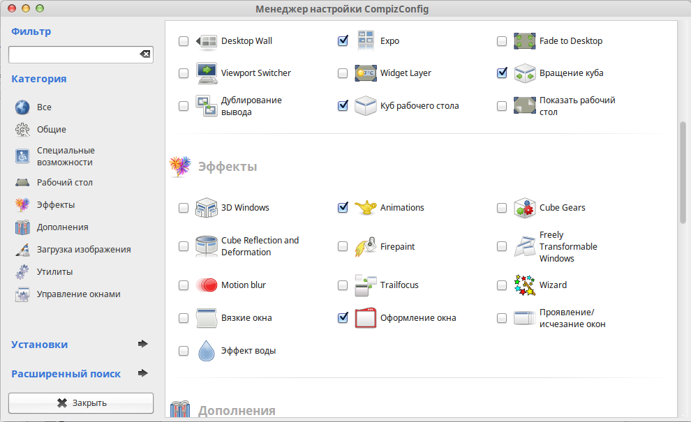Click the Проявление/исчезание окон icon

(x=524, y=318)
